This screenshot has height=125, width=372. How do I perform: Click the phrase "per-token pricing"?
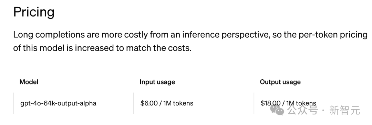click(333, 35)
